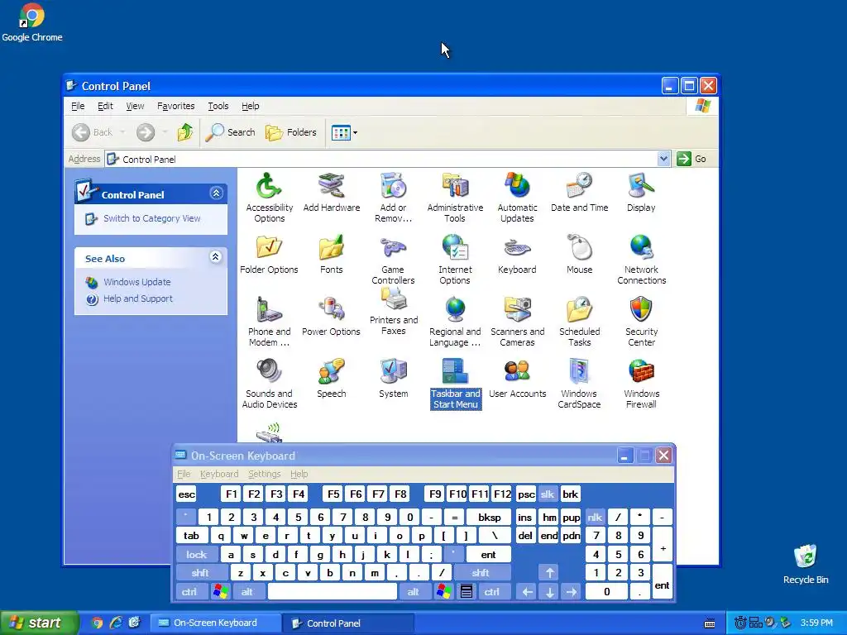This screenshot has width=847, height=635.
Task: Toggle the left shft key on On-Screen Keyboard
Action: pyautogui.click(x=202, y=573)
